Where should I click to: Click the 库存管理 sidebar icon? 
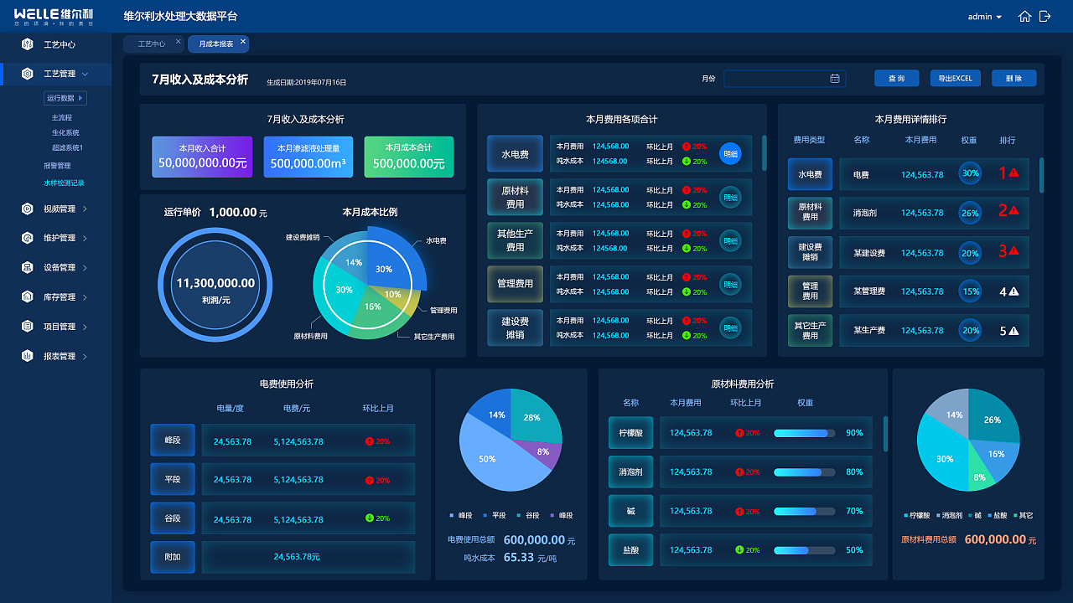tap(27, 297)
